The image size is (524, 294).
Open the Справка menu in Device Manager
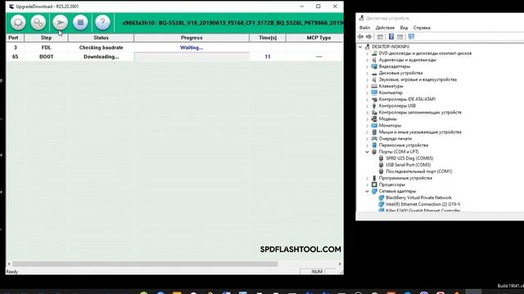click(x=422, y=28)
